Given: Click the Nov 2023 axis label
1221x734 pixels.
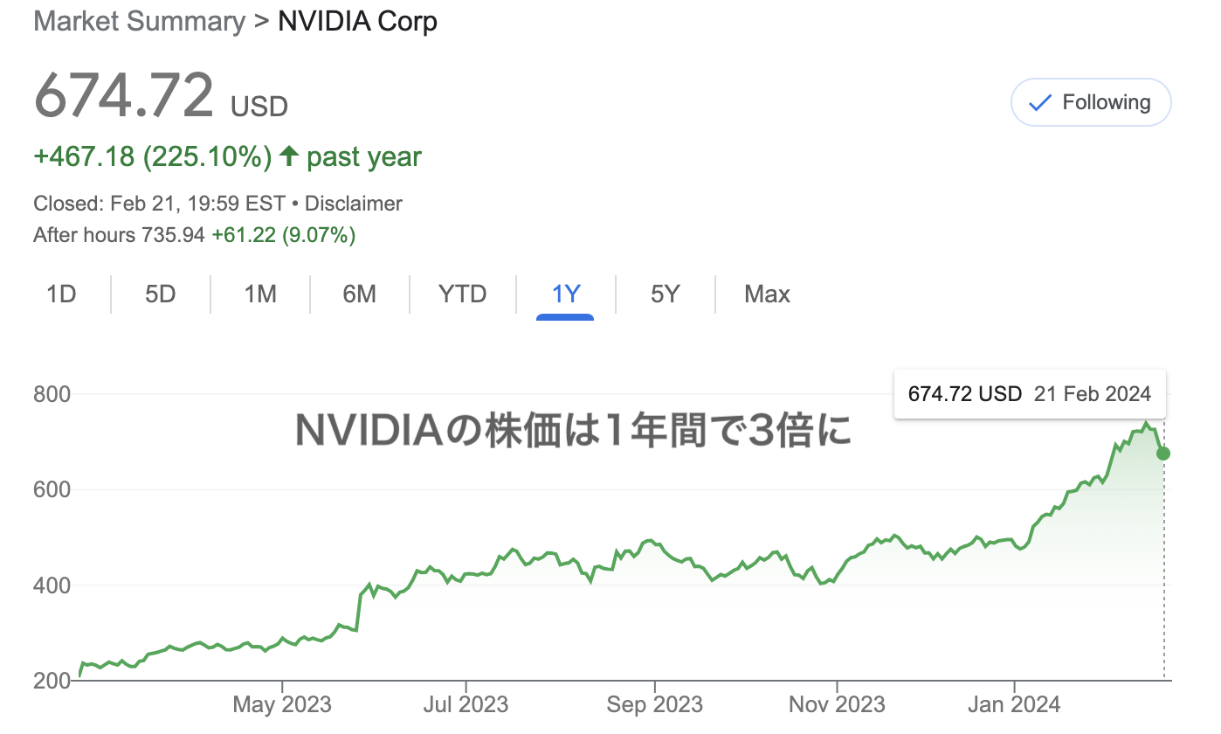Looking at the screenshot, I should pyautogui.click(x=837, y=704).
